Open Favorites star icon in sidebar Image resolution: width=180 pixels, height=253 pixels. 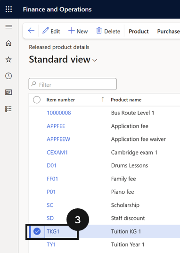pyautogui.click(x=8, y=59)
